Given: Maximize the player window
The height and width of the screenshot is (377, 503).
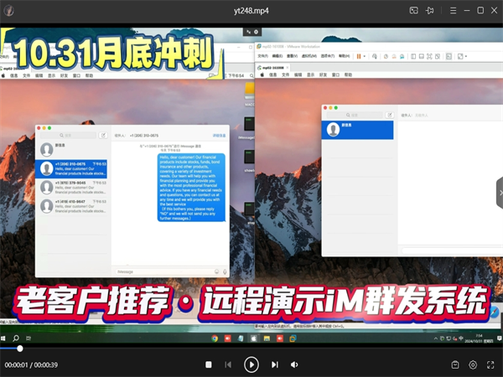Looking at the screenshot, I should click(480, 10).
